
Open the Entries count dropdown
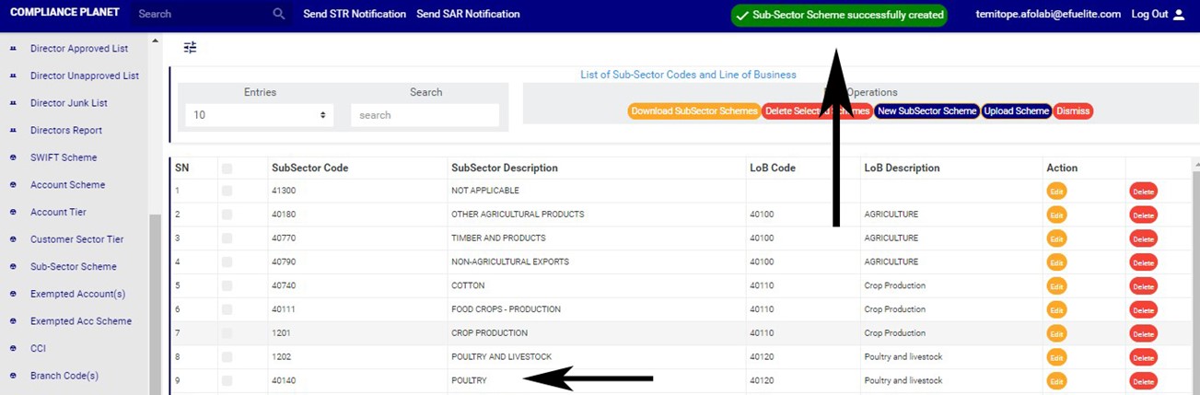tap(259, 115)
